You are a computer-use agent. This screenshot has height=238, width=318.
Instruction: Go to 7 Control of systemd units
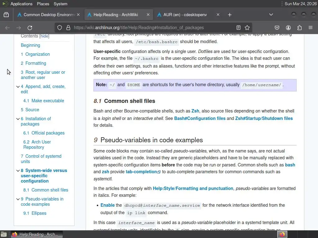click(x=41, y=159)
